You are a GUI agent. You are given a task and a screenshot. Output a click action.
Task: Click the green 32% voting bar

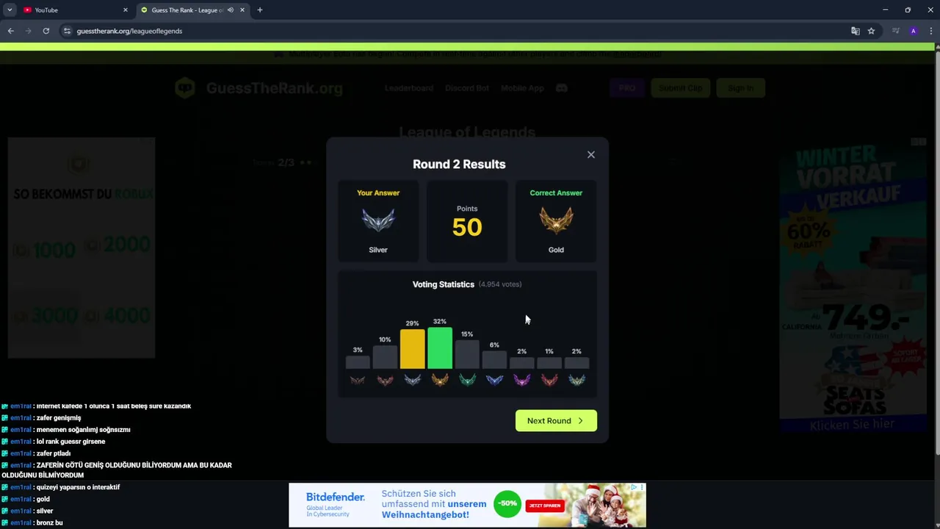tap(440, 348)
